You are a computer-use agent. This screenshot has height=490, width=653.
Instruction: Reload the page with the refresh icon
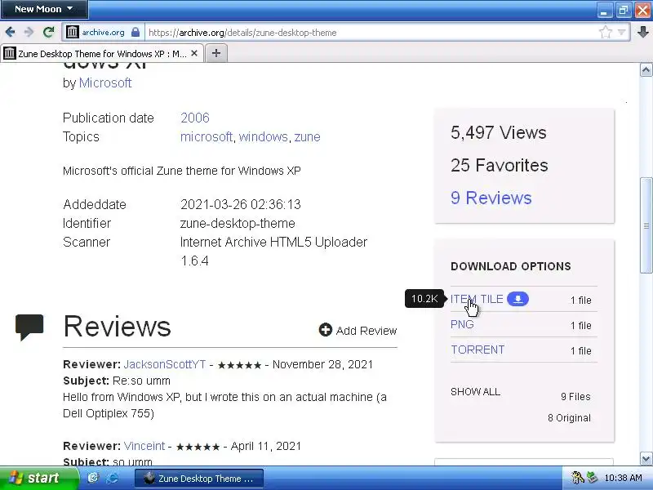point(49,32)
